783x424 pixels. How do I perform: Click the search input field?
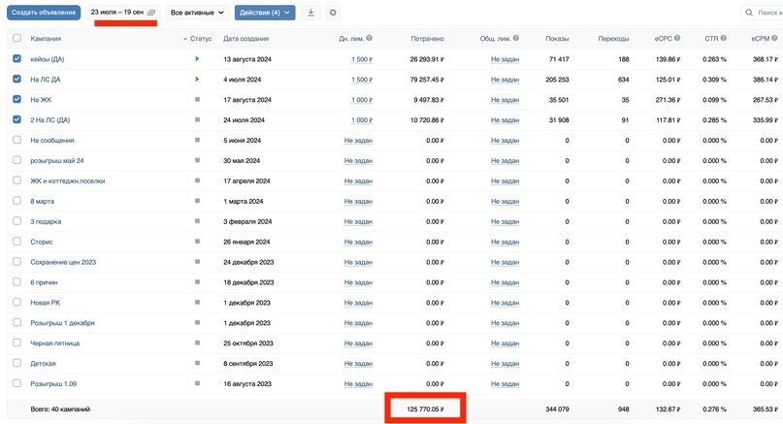[763, 13]
